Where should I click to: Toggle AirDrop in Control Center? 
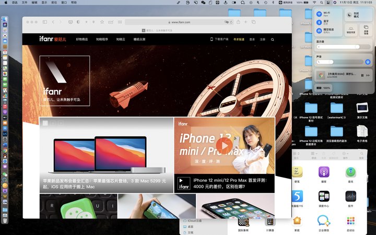click(x=319, y=31)
